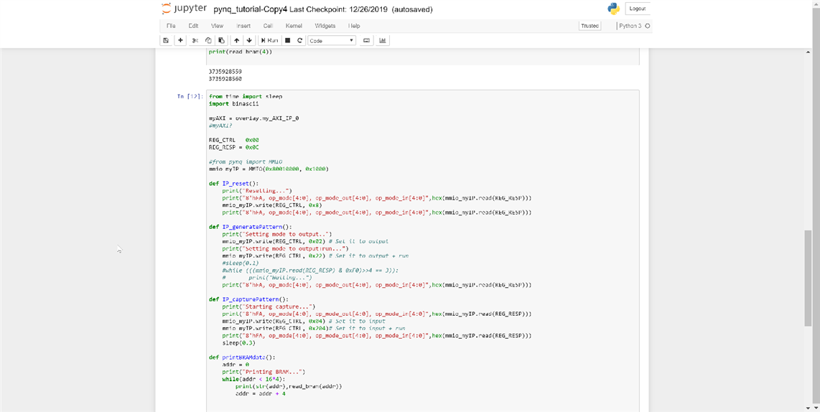Open the cell type Code dropdown
The image size is (820, 412).
(331, 41)
